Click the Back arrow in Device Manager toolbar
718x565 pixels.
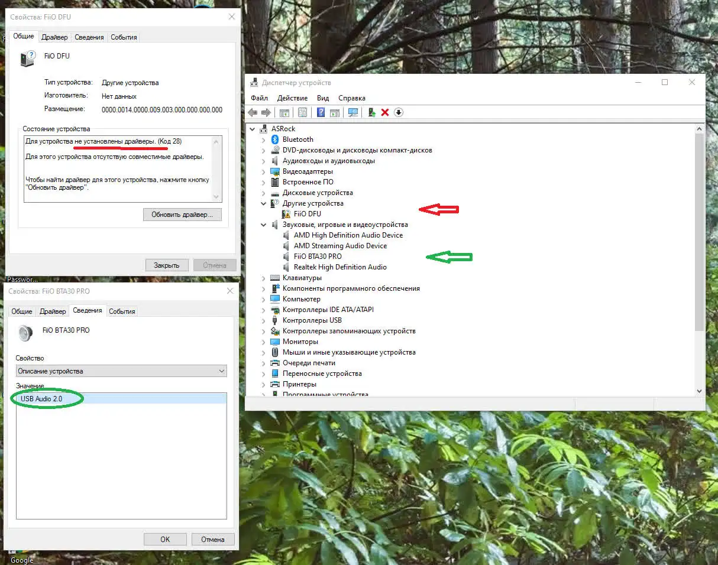tap(253, 112)
